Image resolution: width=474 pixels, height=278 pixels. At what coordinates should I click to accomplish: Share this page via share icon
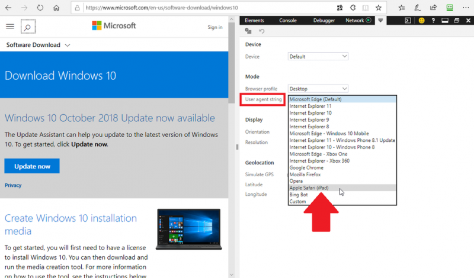pyautogui.click(x=434, y=8)
